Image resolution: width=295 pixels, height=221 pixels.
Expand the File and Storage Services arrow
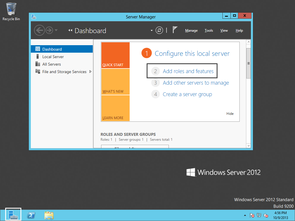(90, 72)
